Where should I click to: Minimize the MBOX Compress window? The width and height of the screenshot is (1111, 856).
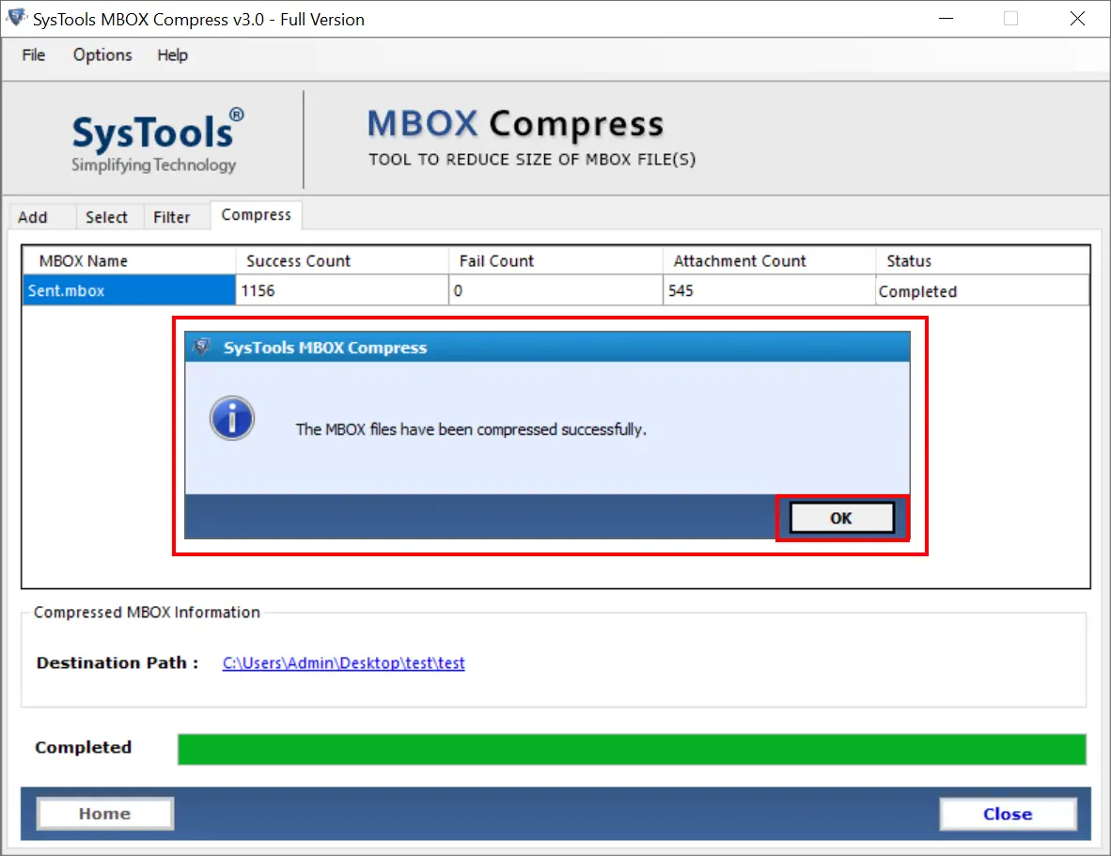point(946,19)
